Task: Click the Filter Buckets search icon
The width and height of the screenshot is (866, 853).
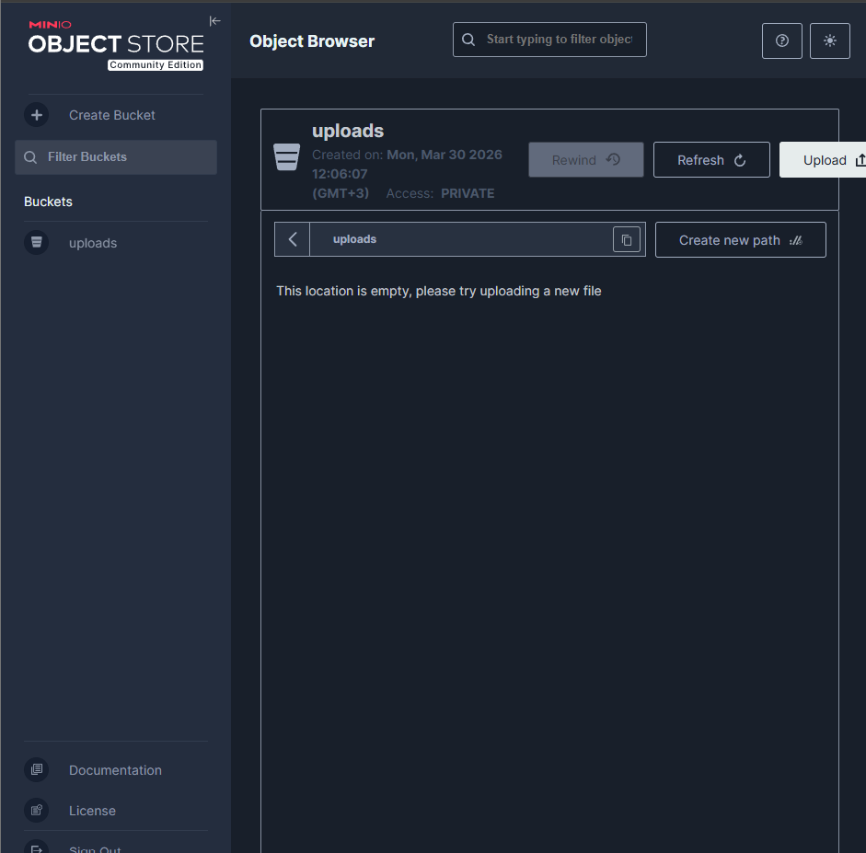Action: 30,157
